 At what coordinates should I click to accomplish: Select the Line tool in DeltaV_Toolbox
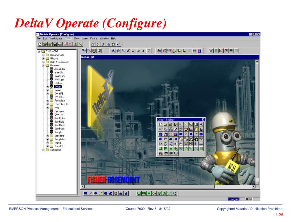(x=186, y=134)
